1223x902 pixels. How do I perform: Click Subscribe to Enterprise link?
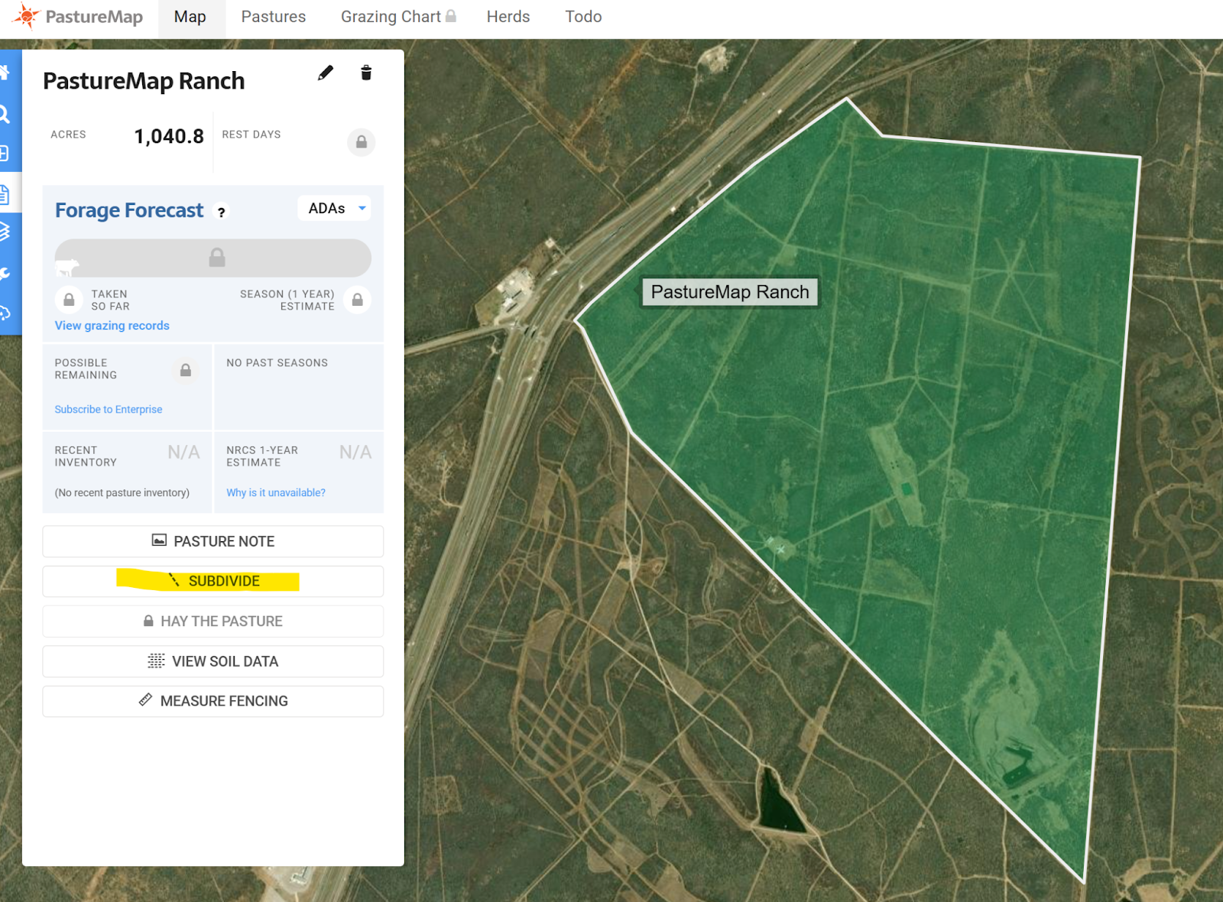[109, 410]
